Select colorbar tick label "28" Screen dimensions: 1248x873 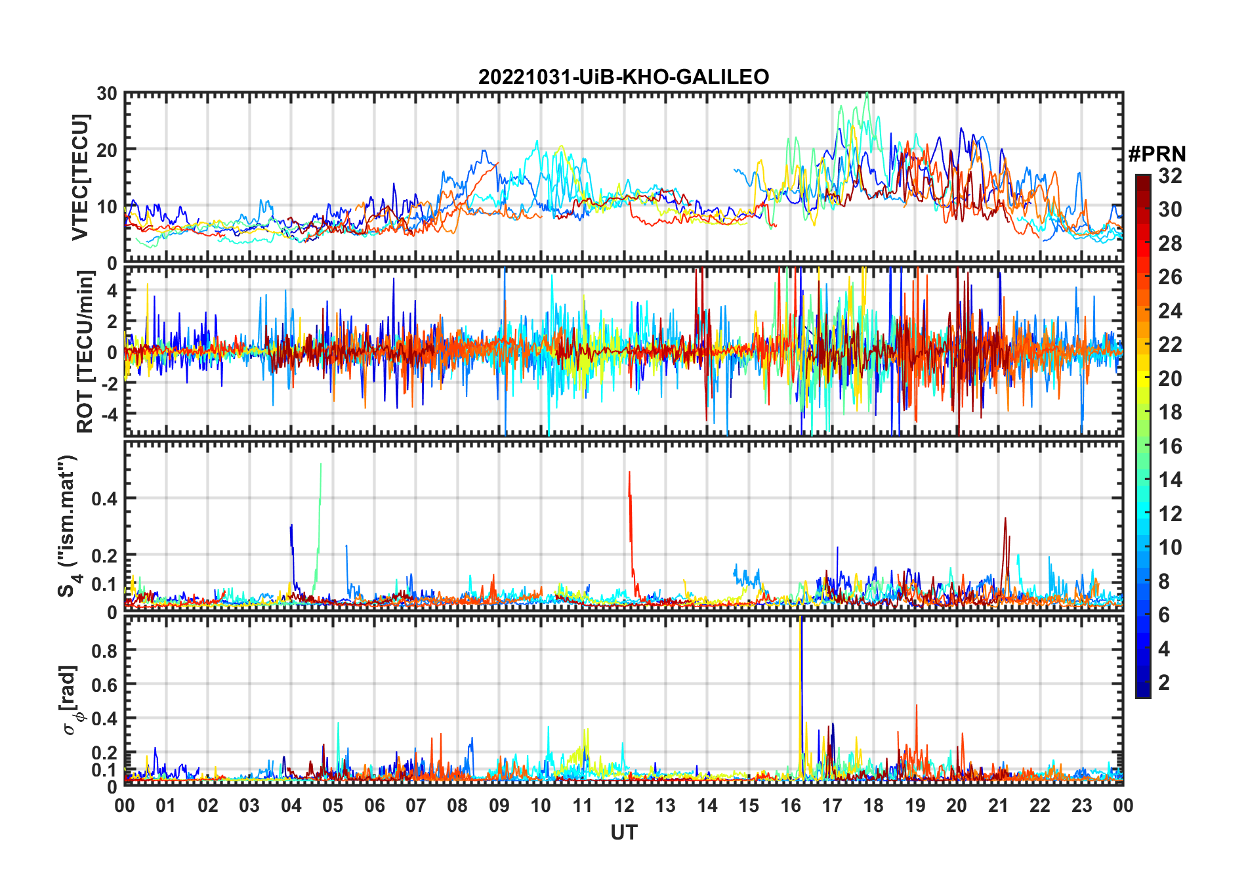click(x=1170, y=244)
